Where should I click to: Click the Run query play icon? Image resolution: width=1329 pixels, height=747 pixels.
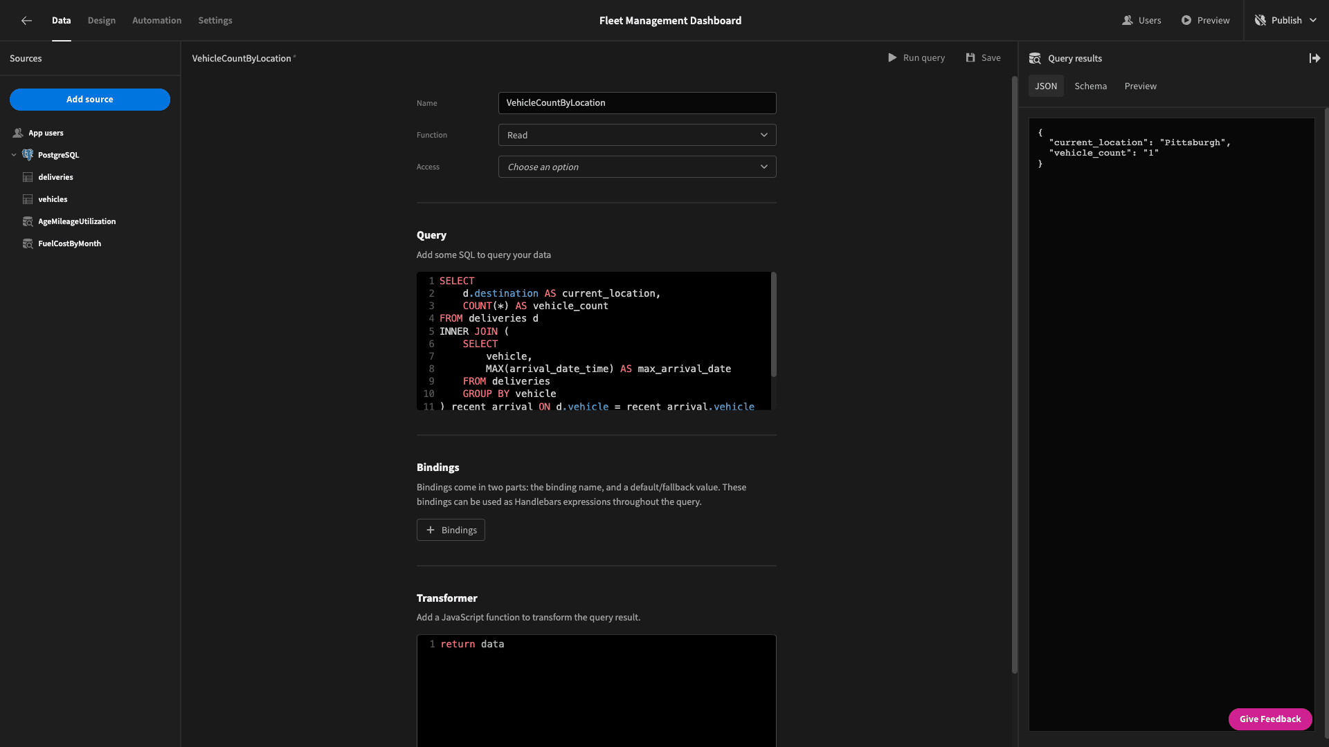[892, 58]
